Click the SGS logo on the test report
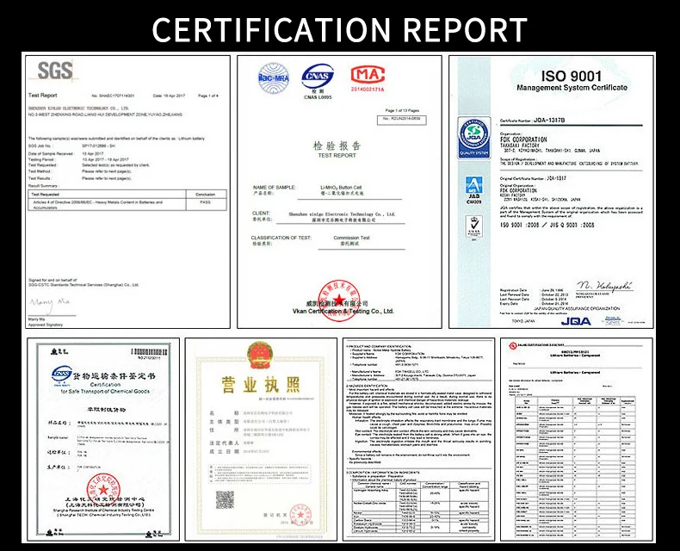The height and width of the screenshot is (551, 680). point(54,71)
